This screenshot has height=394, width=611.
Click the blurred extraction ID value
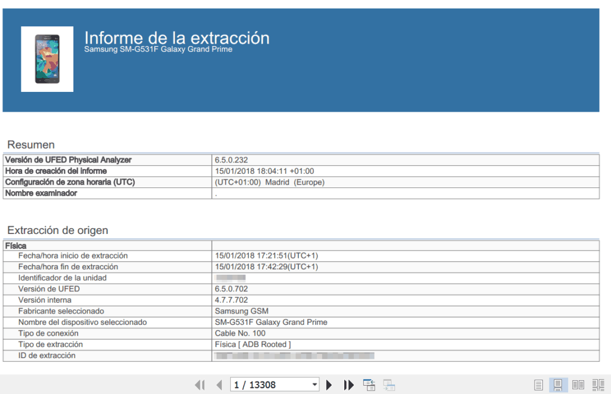pyautogui.click(x=295, y=355)
